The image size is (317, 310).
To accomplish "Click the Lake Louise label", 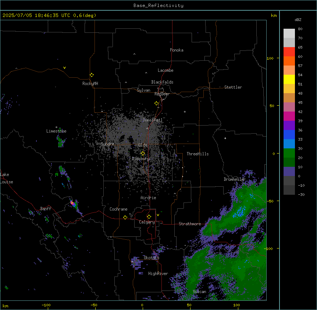I will pyautogui.click(x=7, y=178).
